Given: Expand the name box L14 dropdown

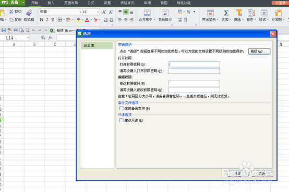Looking at the screenshot, I should [28, 37].
